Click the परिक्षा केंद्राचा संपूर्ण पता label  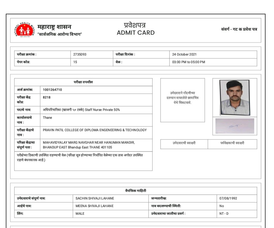pos(26,145)
